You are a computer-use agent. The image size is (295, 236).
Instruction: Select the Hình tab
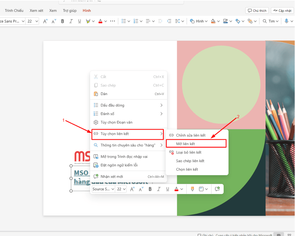point(87,10)
